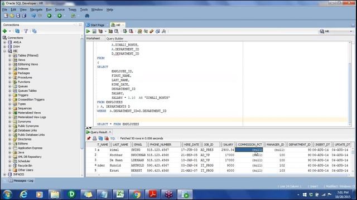This screenshot has height=200, width=357.
Task: Click the Refresh connections icon
Action: point(17,31)
